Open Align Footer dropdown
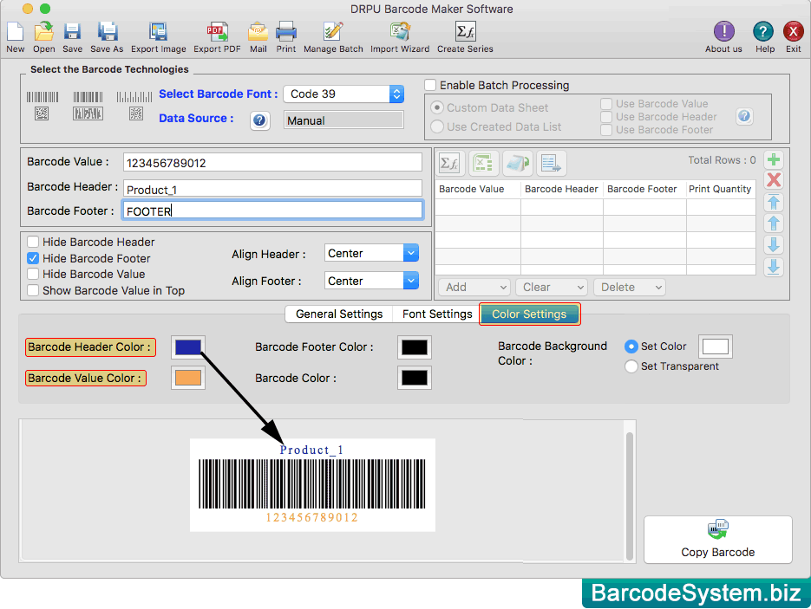Viewport: 811px width, 609px height. (x=371, y=281)
